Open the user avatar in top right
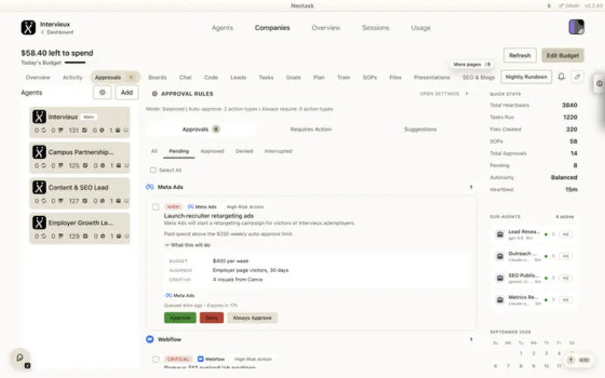Screen dimensions: 605x378 (576, 27)
